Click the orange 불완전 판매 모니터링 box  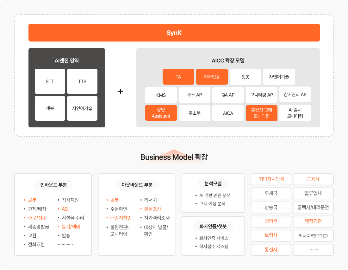(261, 113)
